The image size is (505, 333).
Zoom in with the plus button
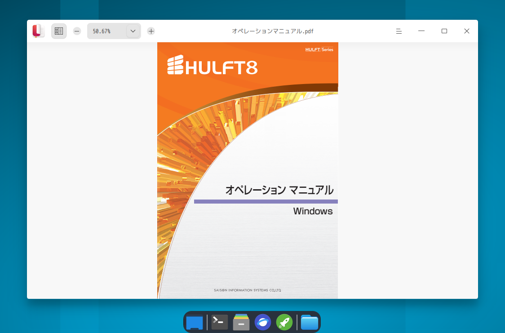(x=151, y=31)
